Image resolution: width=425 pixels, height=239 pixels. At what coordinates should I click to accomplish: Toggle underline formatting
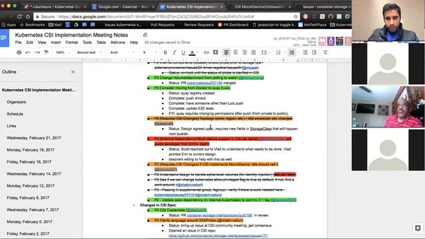click(x=183, y=52)
